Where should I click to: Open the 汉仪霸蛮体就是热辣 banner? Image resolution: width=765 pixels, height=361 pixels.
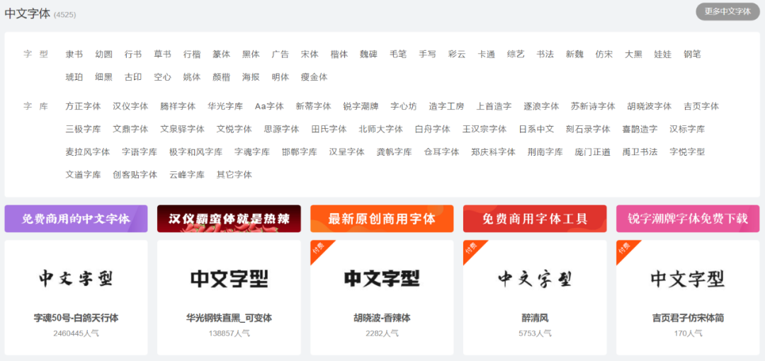[x=229, y=219]
